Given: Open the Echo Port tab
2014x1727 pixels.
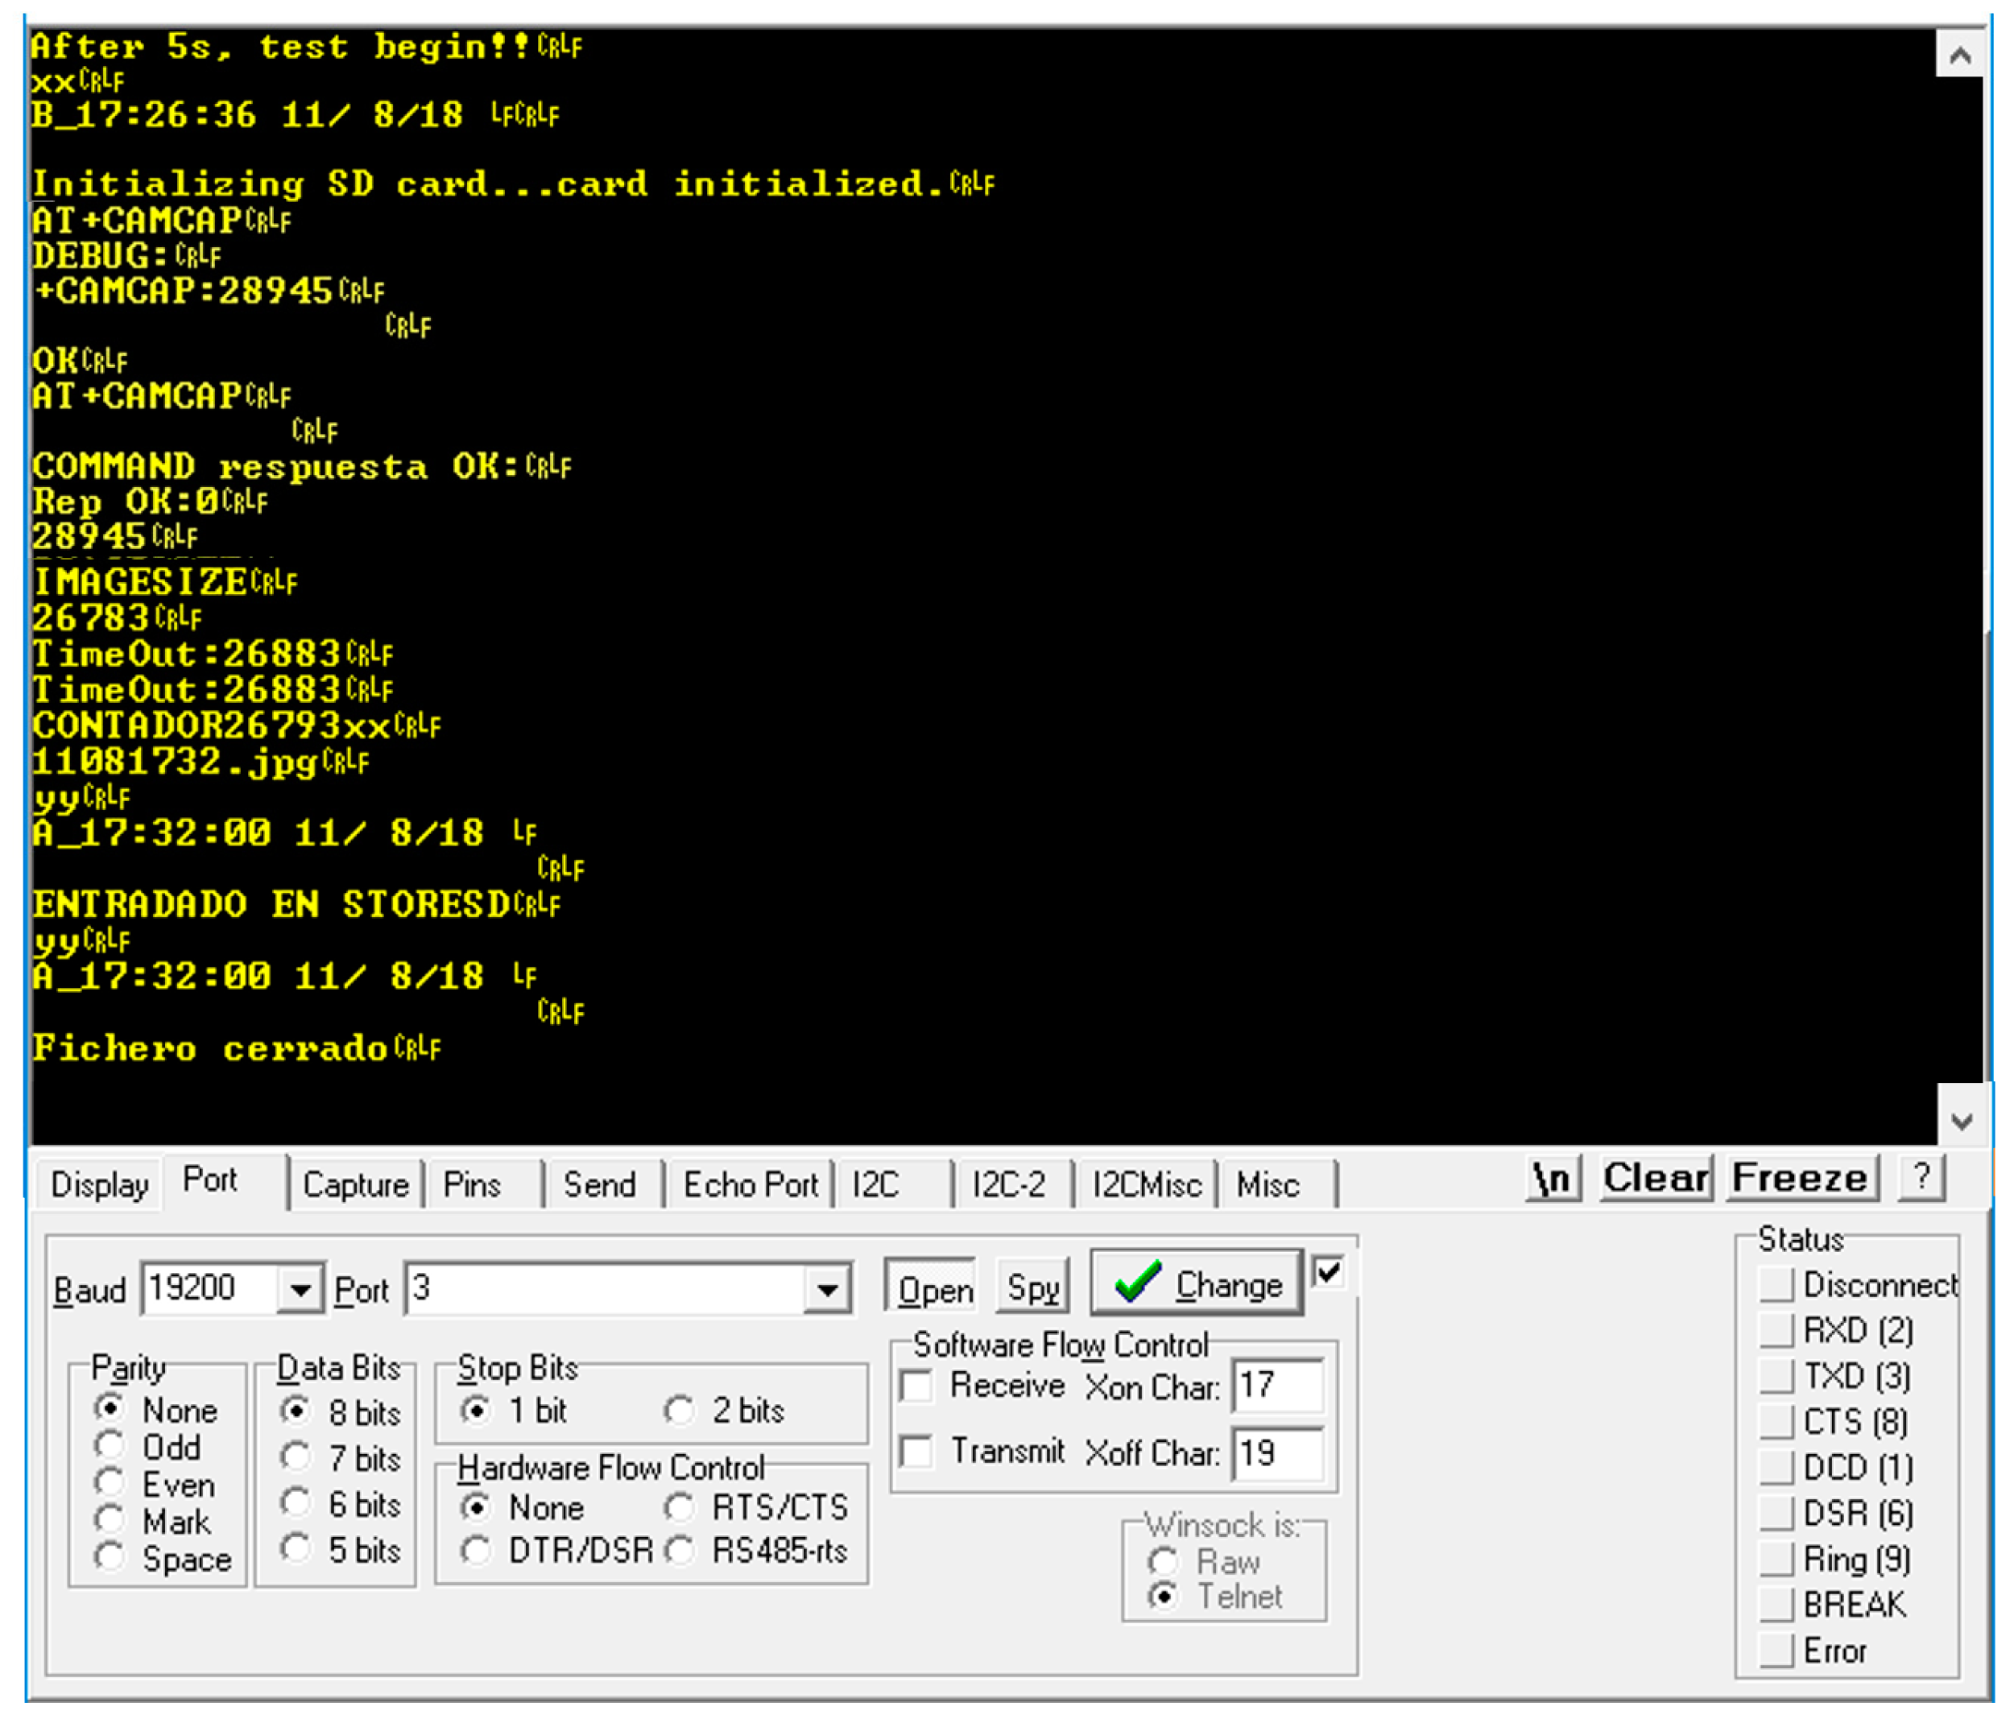Looking at the screenshot, I should coord(751,1184).
